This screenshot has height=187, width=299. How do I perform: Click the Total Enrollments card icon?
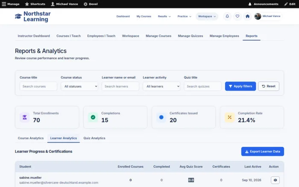25,117
